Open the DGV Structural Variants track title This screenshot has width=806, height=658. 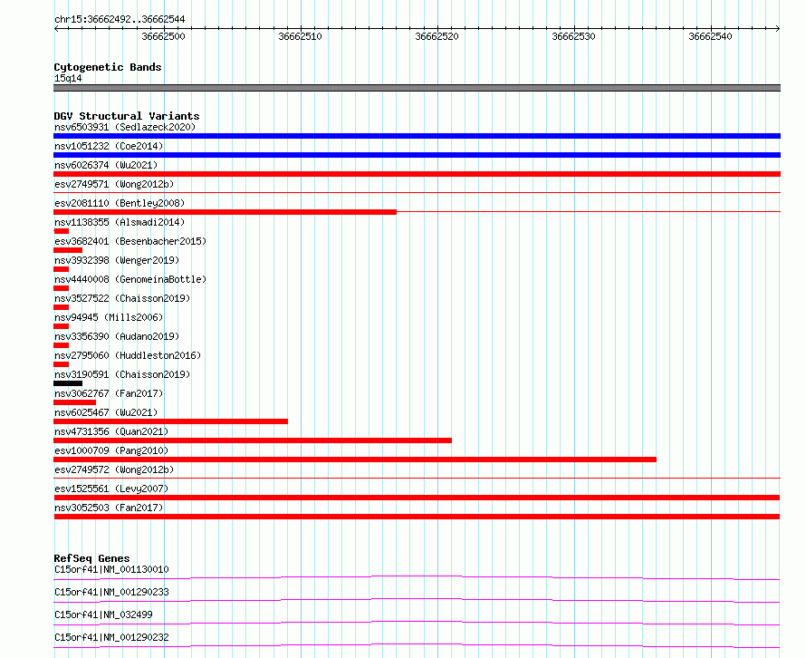coord(127,116)
